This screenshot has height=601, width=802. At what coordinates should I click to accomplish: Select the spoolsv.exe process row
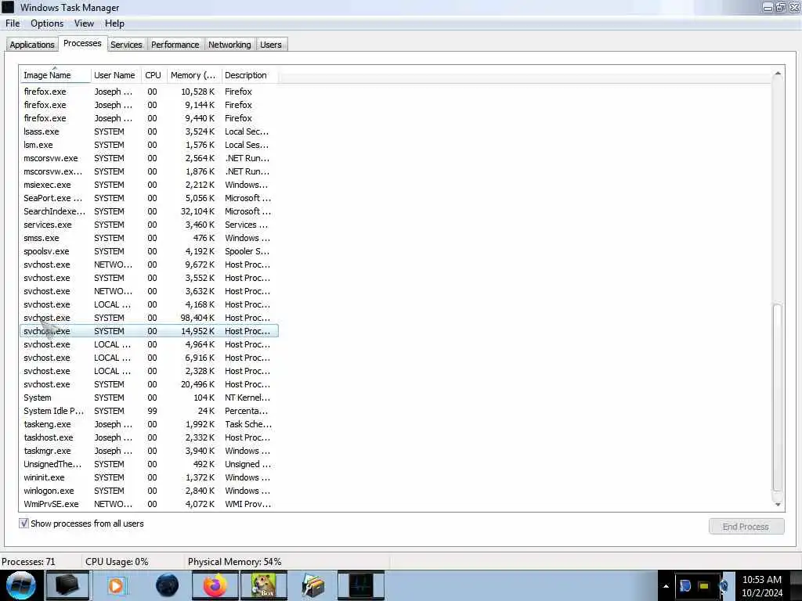tap(149, 251)
